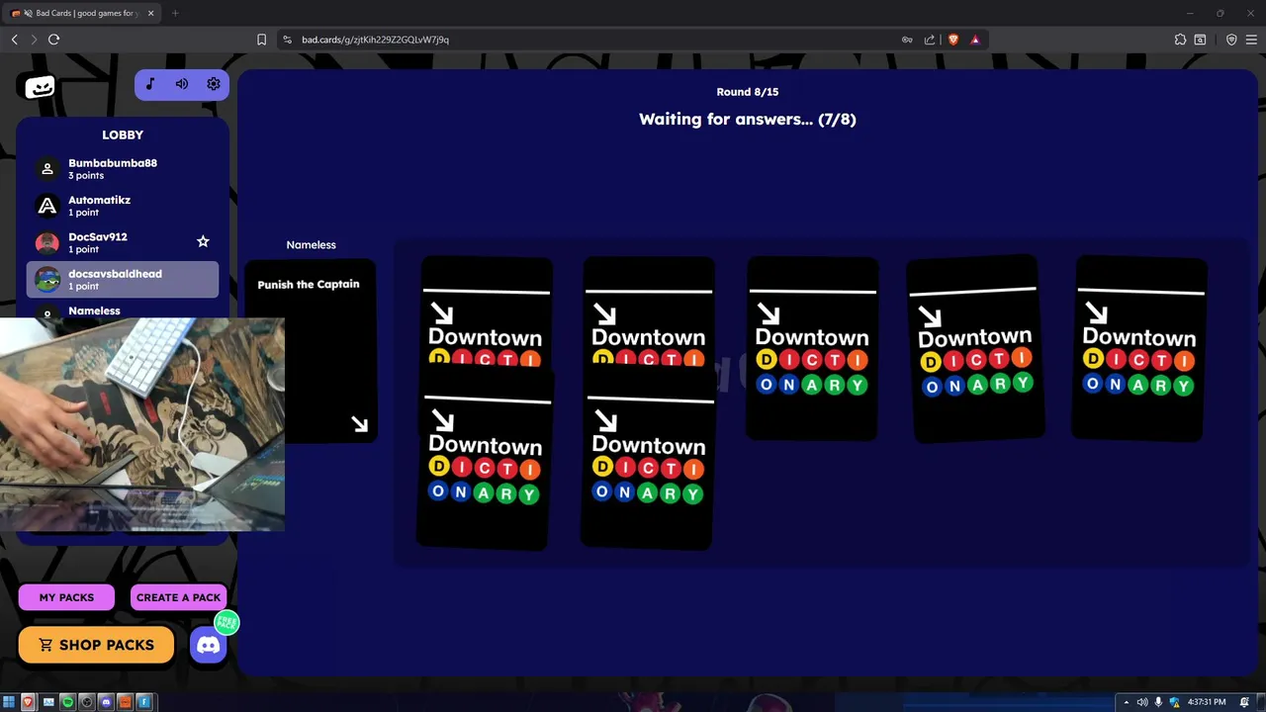The width and height of the screenshot is (1266, 712).
Task: Click the fourth top-row Downtown Dictionary card
Action: click(x=974, y=348)
